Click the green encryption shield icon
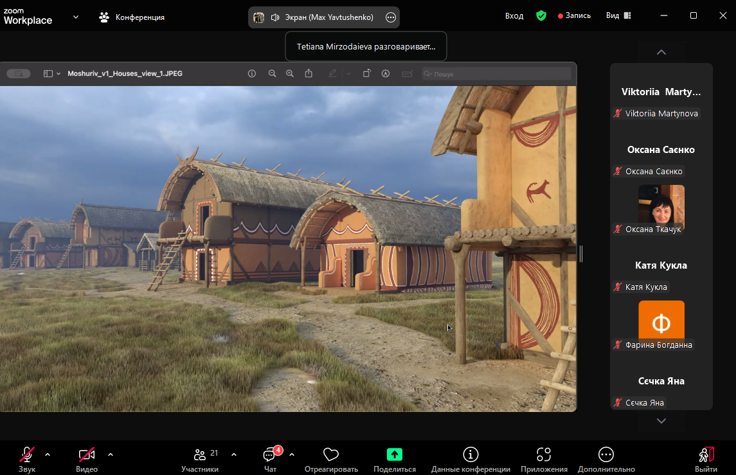 [x=541, y=16]
